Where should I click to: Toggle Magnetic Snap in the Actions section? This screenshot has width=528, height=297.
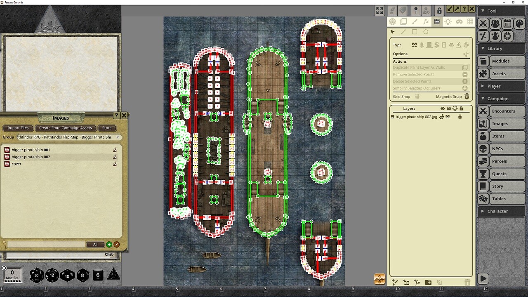pos(467,96)
